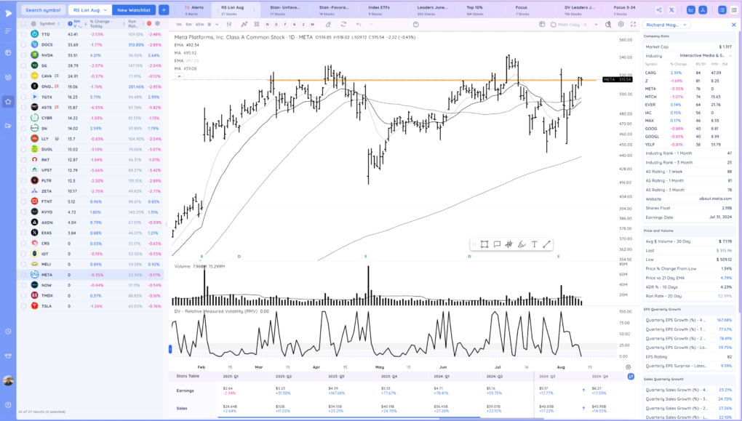Select the 65m timeframe button
Viewport: 742px width, 421px height.
tap(199, 24)
